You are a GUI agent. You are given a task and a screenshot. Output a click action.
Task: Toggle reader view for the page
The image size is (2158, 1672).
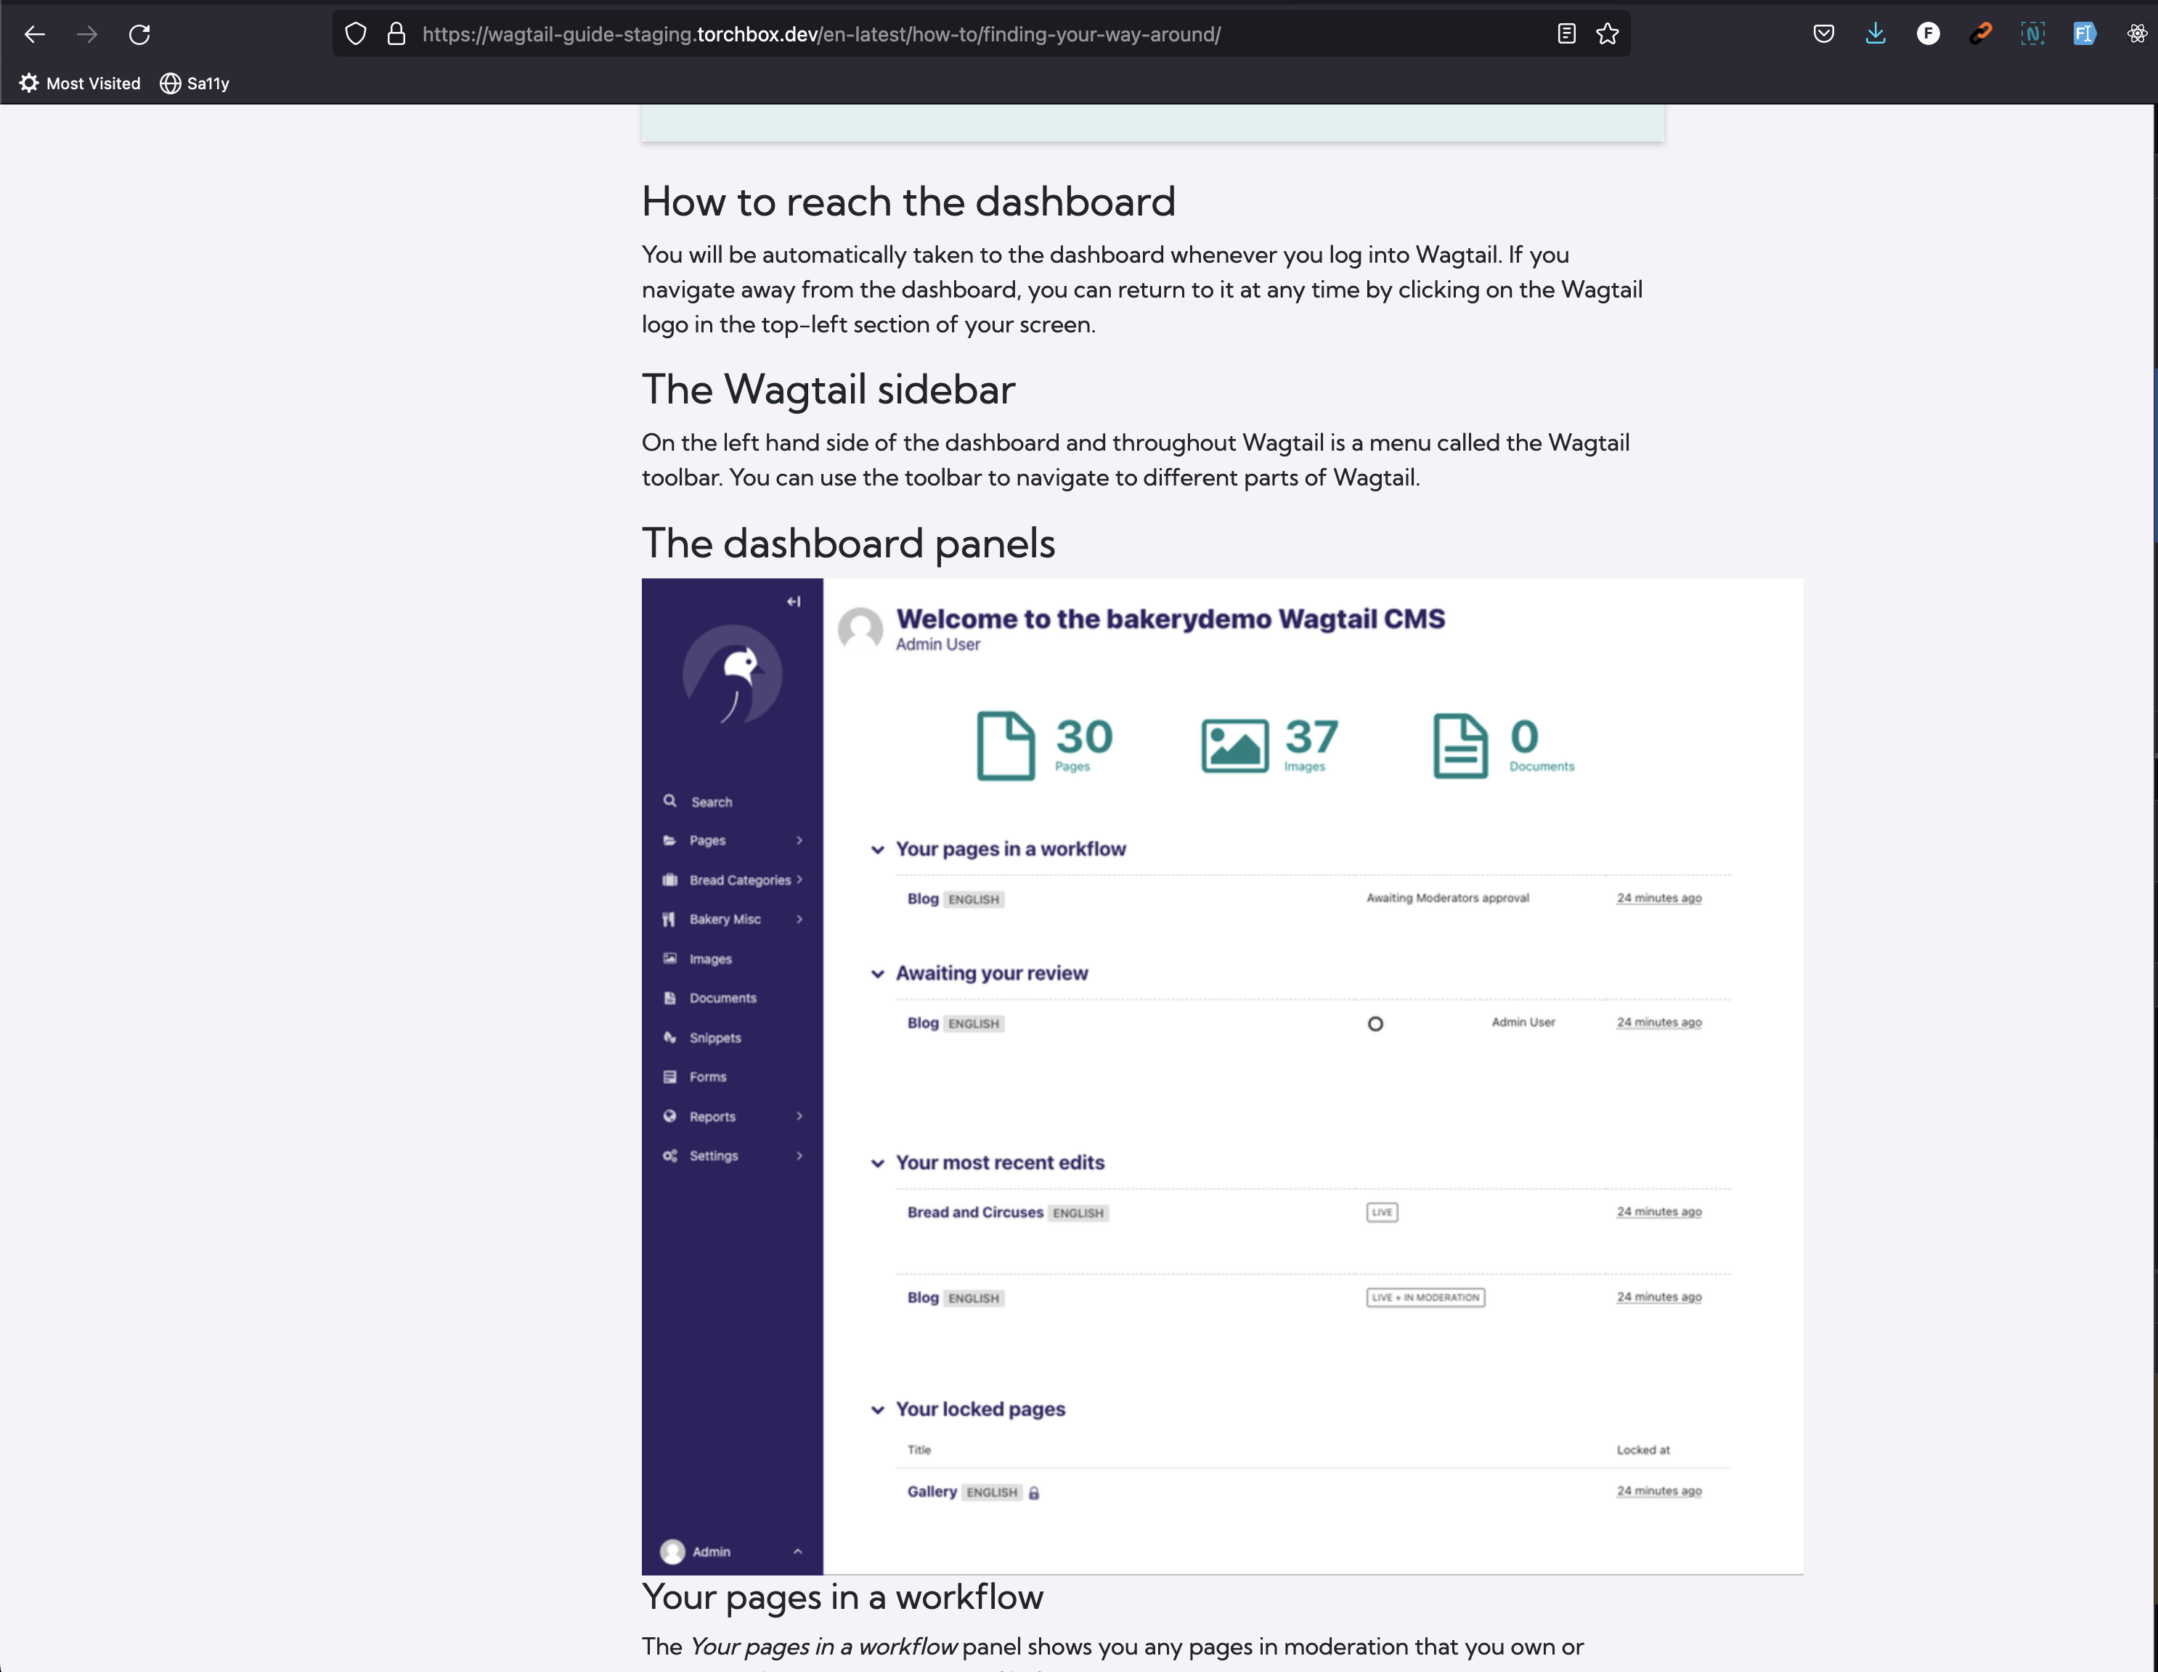[x=1565, y=33]
